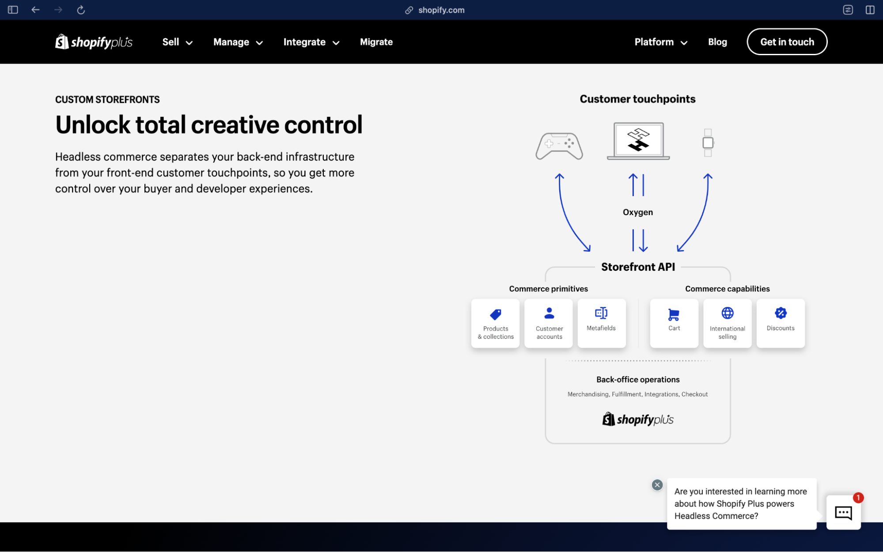Go back with the browser back arrow
The width and height of the screenshot is (883, 552).
[x=35, y=10]
